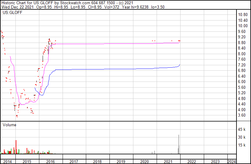Click the Vol=372 value in header
This screenshot has width=251, height=164.
112,7
